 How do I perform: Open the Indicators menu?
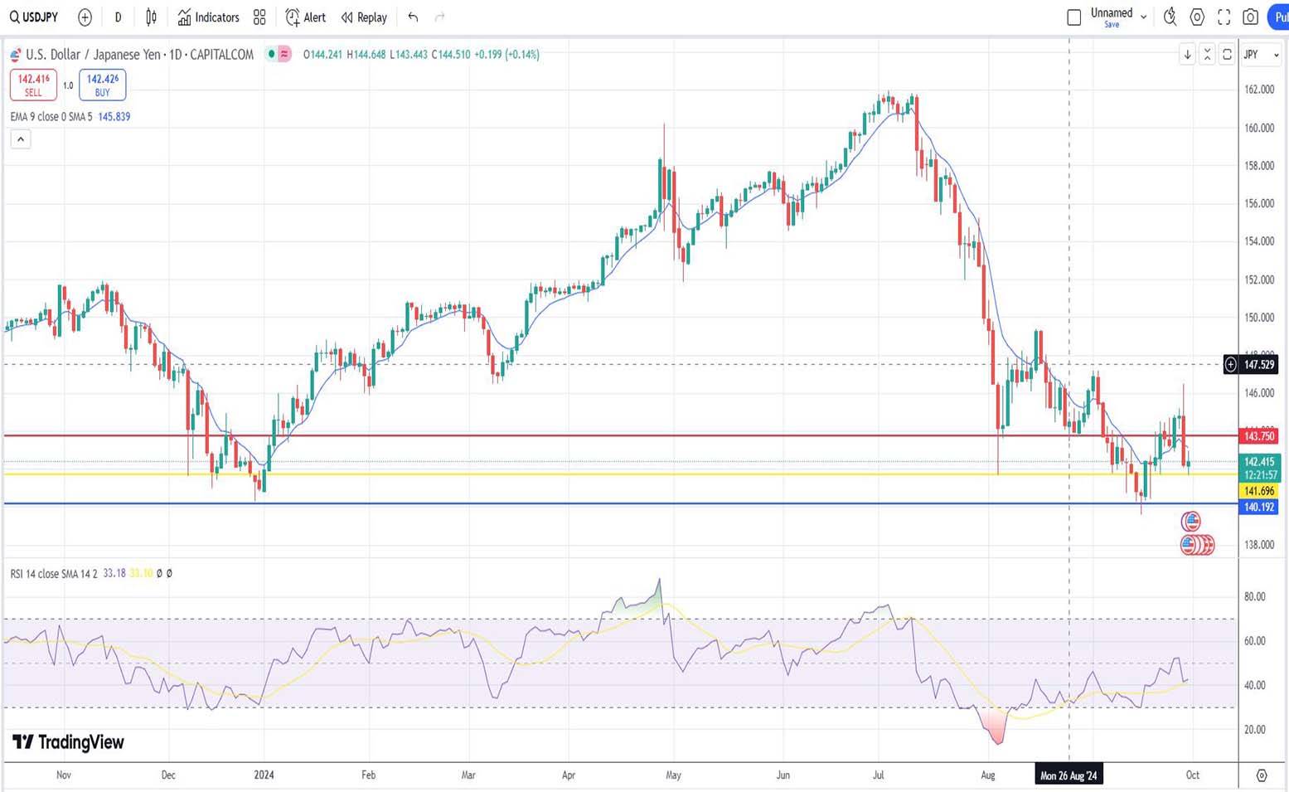pyautogui.click(x=208, y=17)
